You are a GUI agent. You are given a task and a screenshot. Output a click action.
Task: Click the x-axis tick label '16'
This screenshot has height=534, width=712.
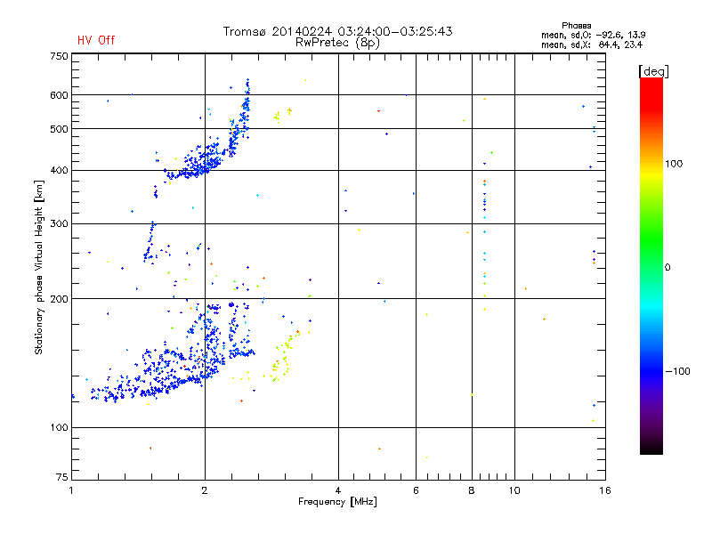pos(605,490)
